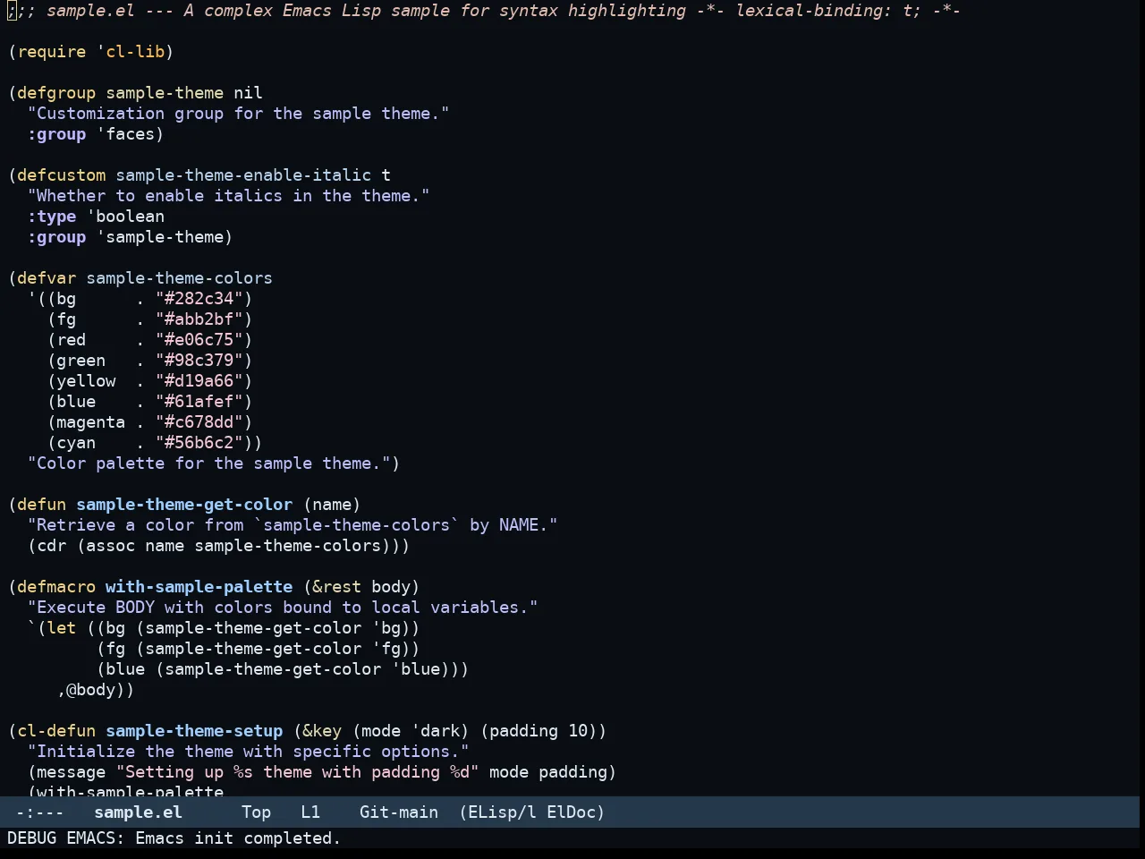Image resolution: width=1145 pixels, height=859 pixels.
Task: Click the L1 line number indicator
Action: (310, 812)
